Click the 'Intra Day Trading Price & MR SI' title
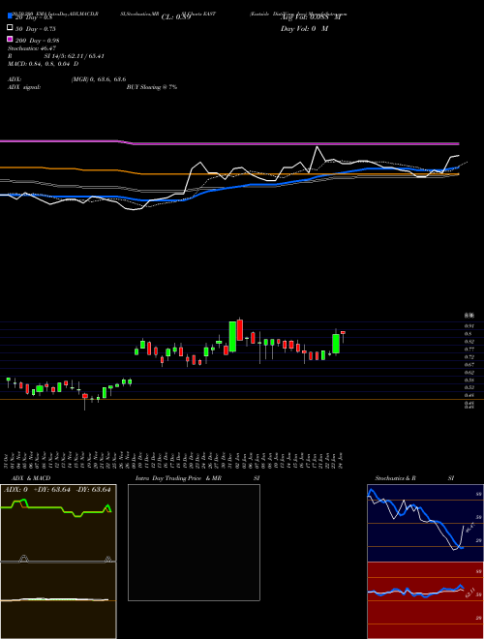This screenshot has width=484, height=639. click(197, 478)
